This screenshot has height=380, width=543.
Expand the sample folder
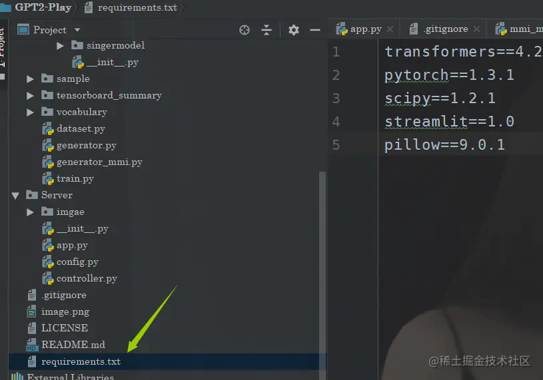click(x=30, y=79)
